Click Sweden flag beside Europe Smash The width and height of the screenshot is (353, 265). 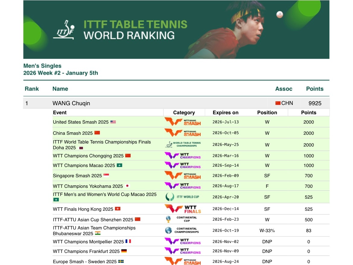click(x=121, y=261)
